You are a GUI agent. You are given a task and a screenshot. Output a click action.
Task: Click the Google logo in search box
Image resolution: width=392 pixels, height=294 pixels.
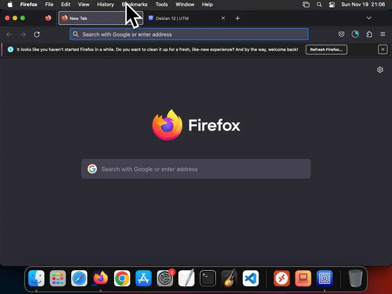point(92,169)
